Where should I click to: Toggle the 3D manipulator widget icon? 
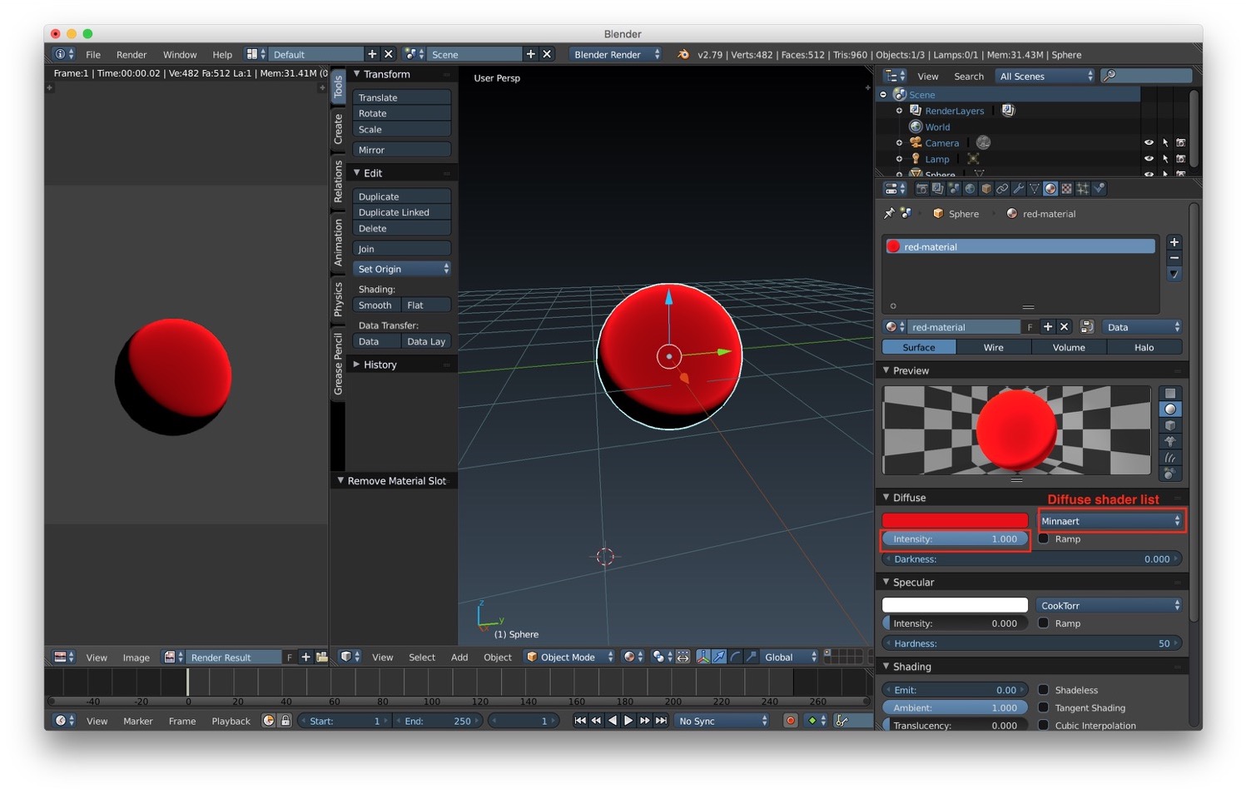coord(703,657)
